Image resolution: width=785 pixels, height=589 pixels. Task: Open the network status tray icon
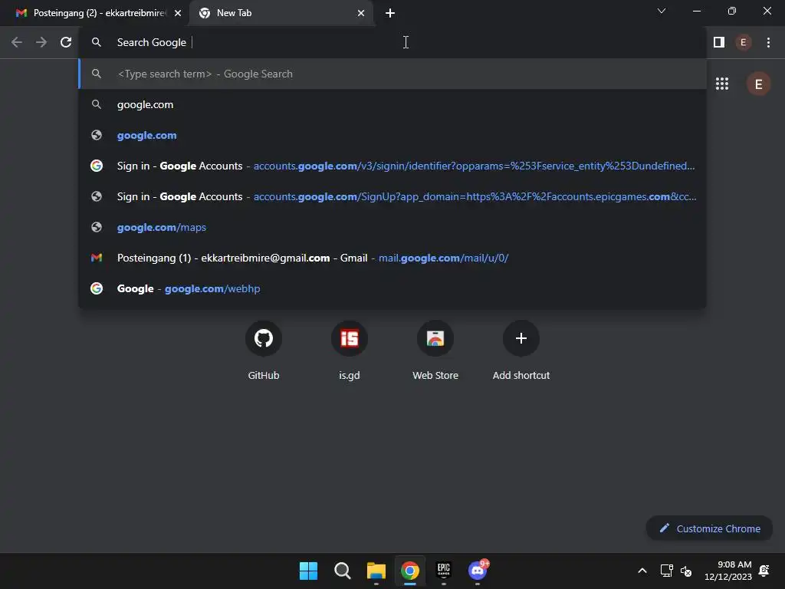[666, 571]
